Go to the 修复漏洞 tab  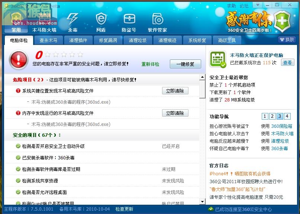(x=108, y=40)
